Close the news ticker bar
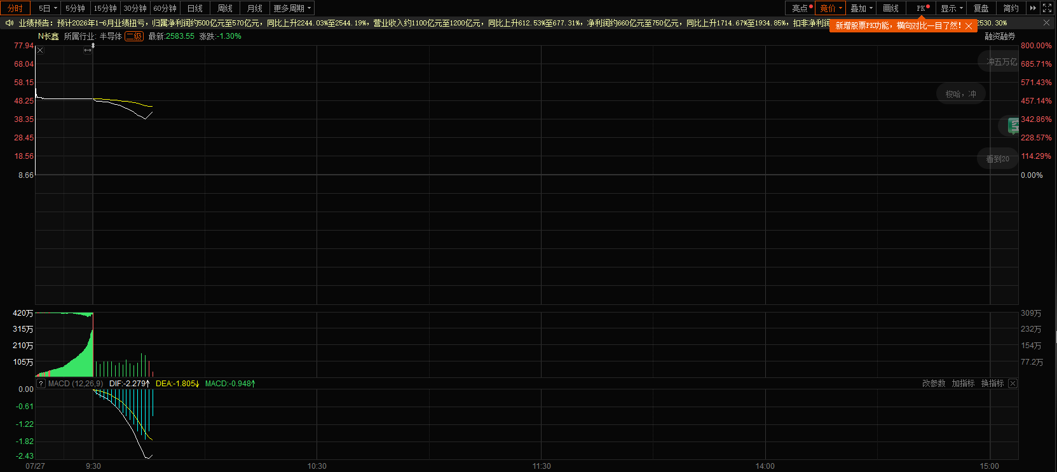This screenshot has width=1057, height=472. (1046, 23)
